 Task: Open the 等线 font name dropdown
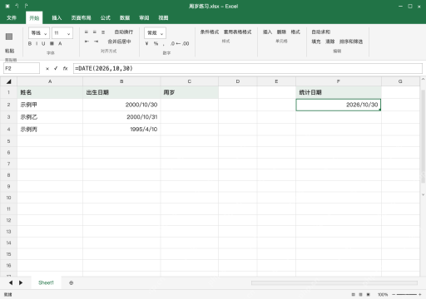(x=39, y=33)
